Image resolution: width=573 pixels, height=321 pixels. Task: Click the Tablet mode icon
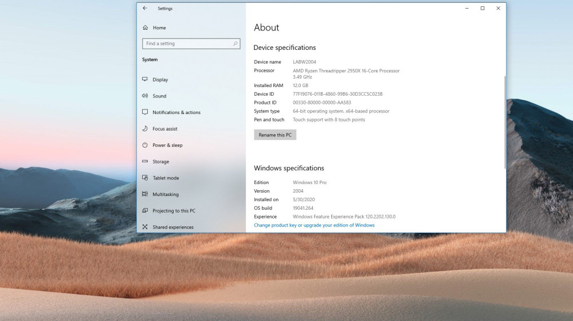coord(145,178)
